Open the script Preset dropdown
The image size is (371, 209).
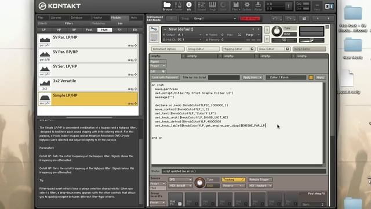158,66
